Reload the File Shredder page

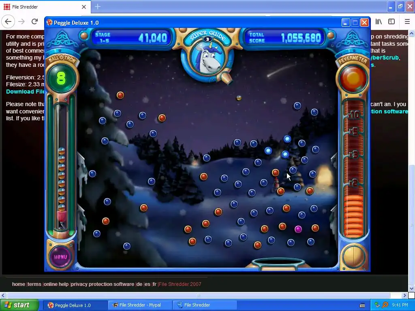pos(34,21)
